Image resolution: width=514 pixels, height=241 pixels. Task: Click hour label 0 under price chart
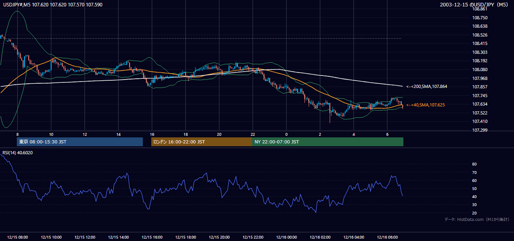(x=286, y=134)
